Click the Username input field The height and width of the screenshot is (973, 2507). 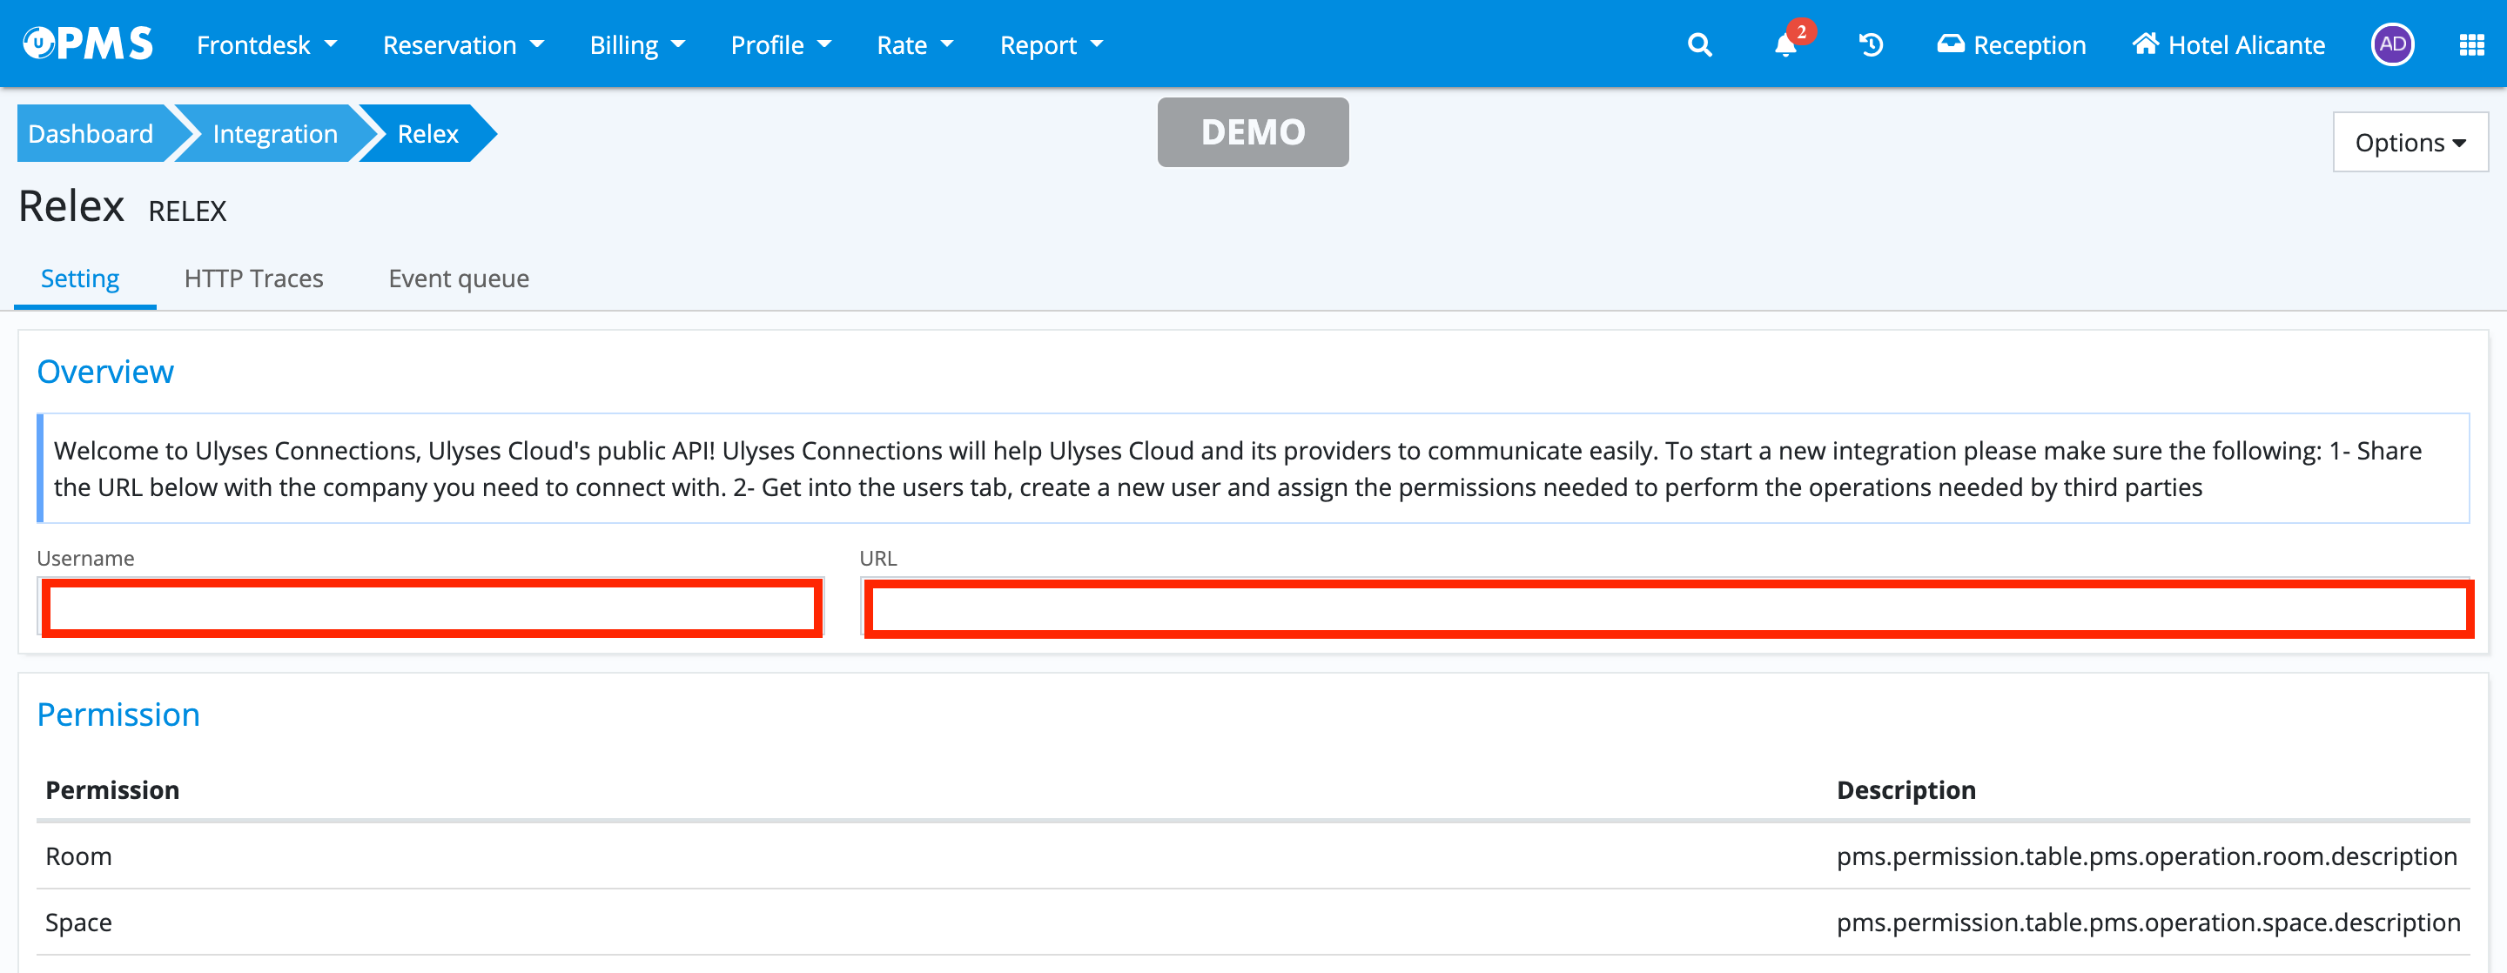tap(431, 608)
